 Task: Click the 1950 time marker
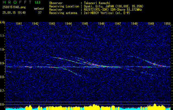coord(167,23)
